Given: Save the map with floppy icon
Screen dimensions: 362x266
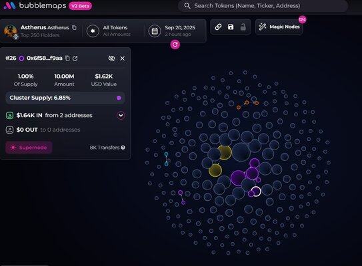Looking at the screenshot, I should coord(231,27).
